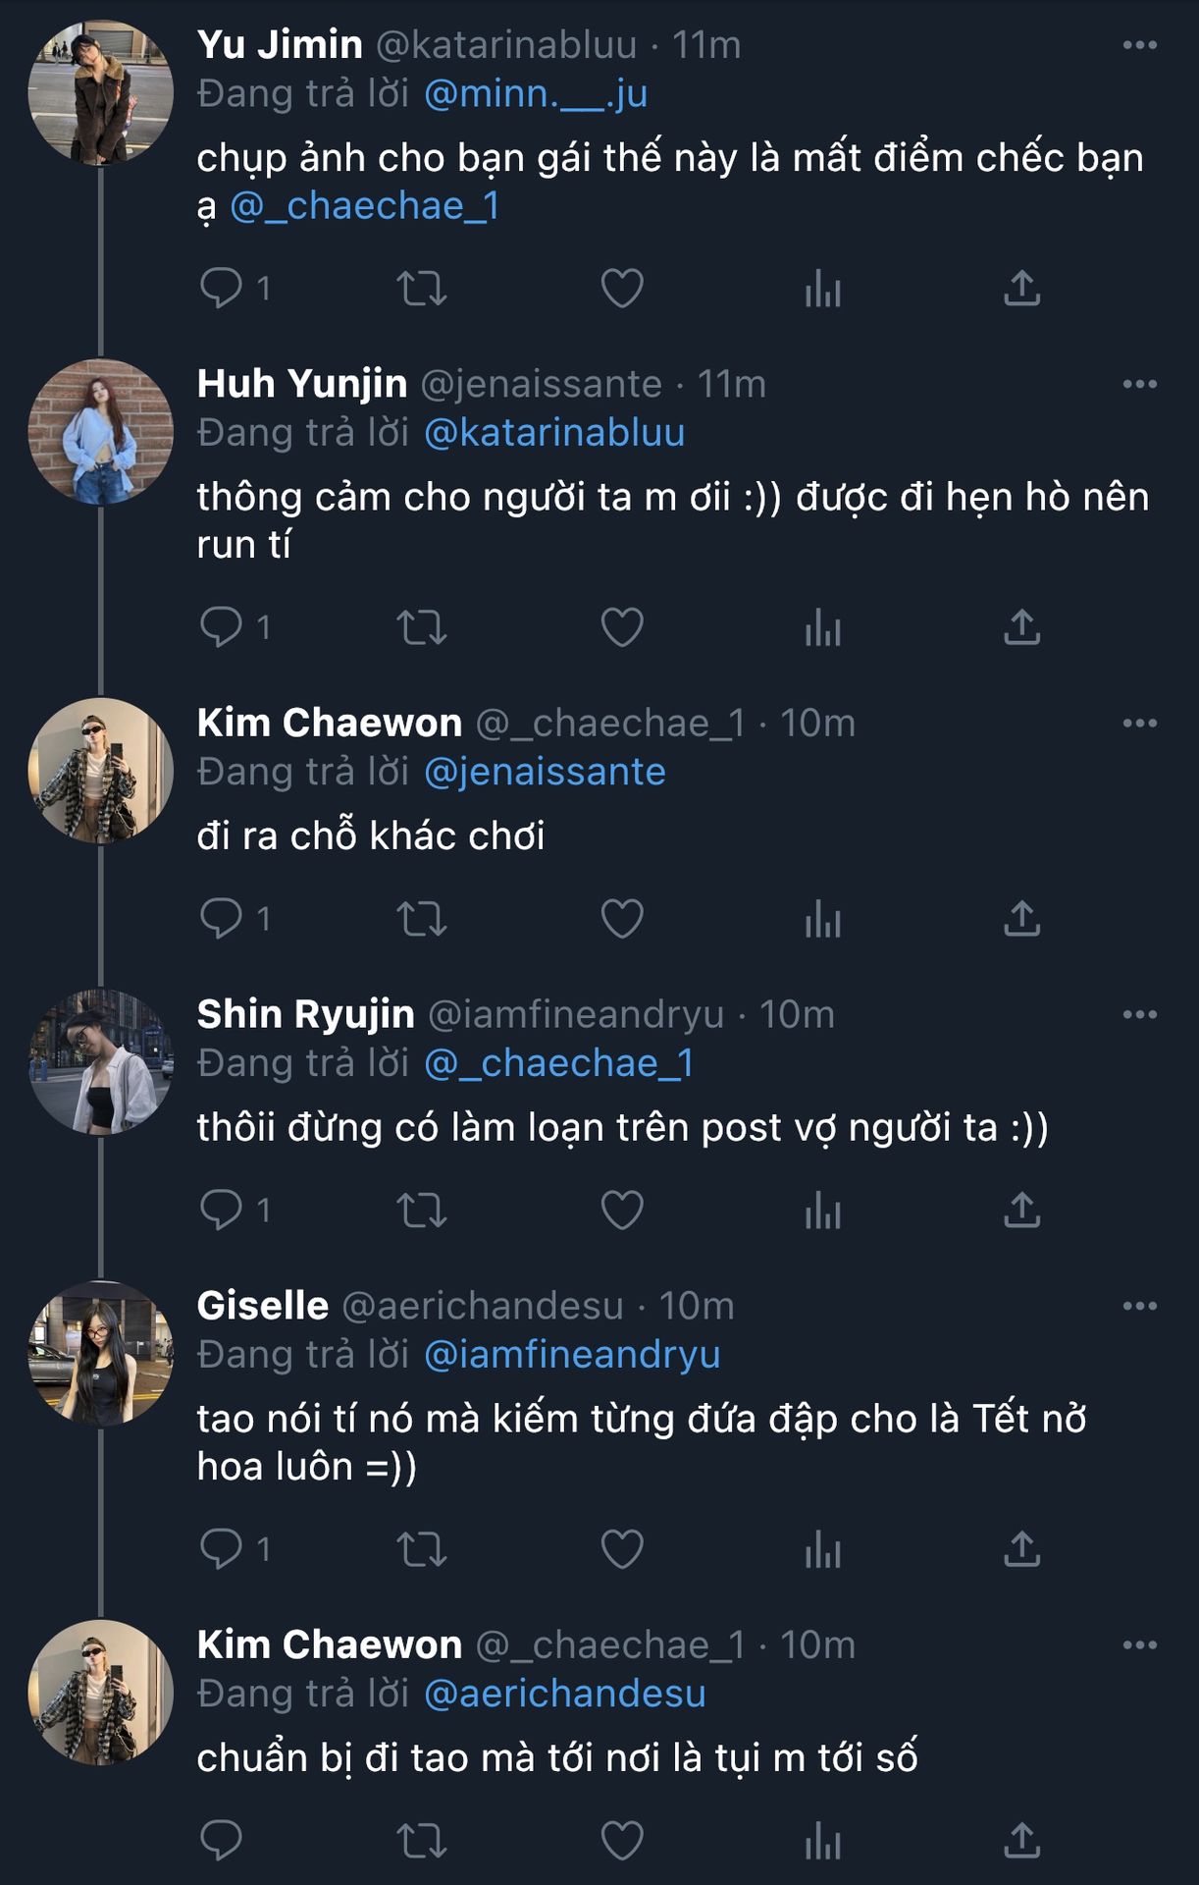Share Kim Chaewon's last reply
Viewport: 1199px width, 1885px height.
pyautogui.click(x=1021, y=1840)
